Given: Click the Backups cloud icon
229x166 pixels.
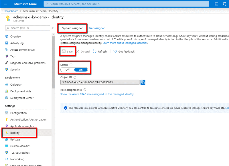Looking at the screenshot, I should click(7, 139).
